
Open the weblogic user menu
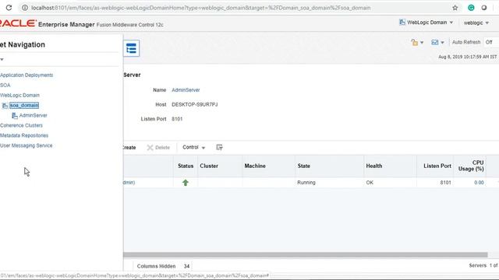tap(476, 23)
